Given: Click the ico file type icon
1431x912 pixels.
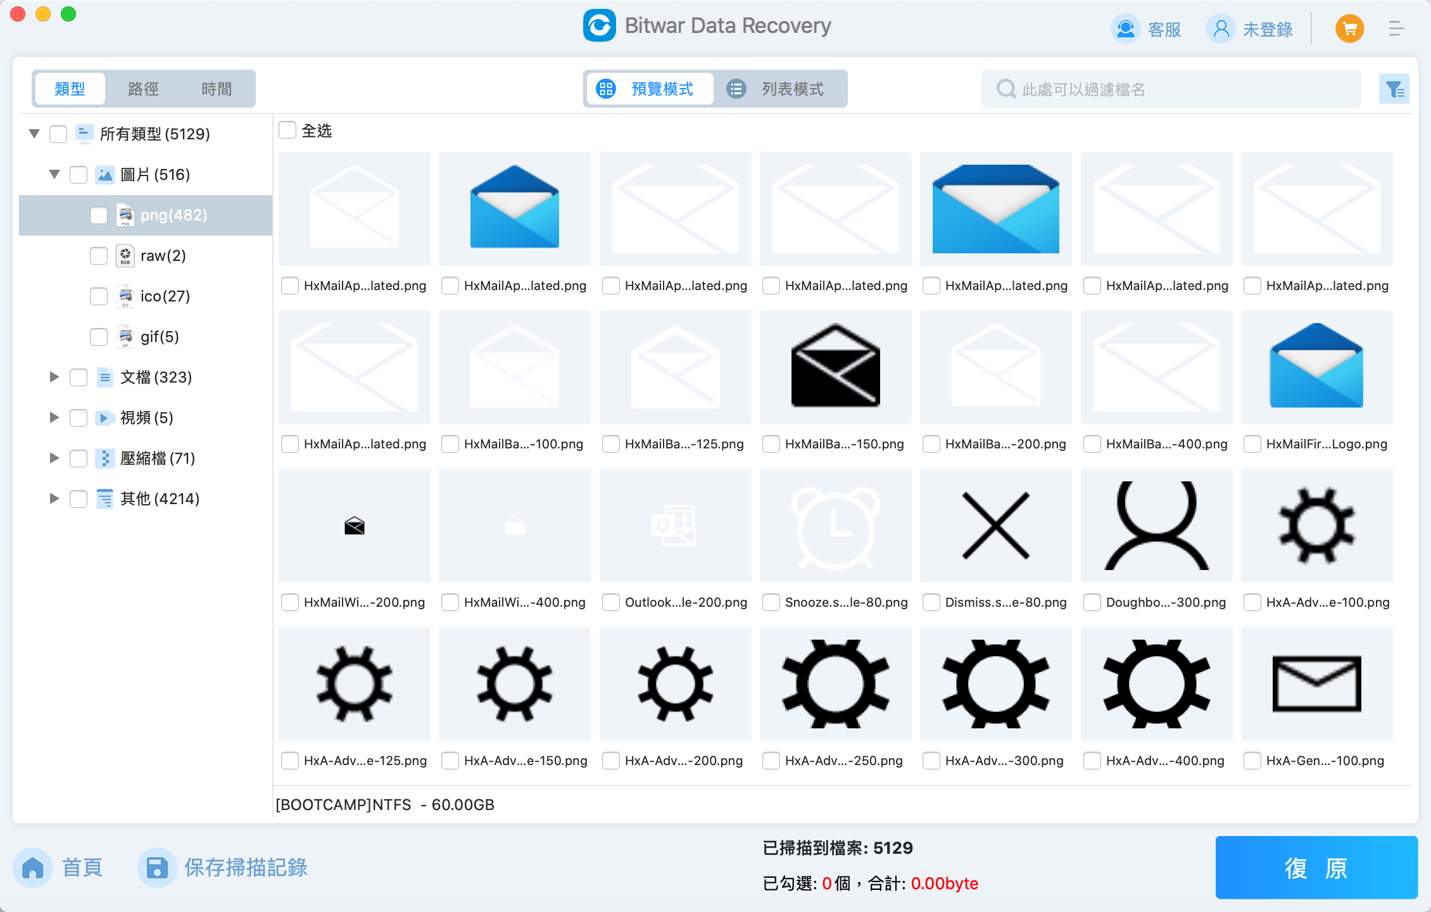Looking at the screenshot, I should tap(125, 296).
